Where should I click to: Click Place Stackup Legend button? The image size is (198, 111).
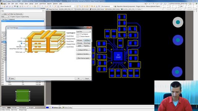click(x=83, y=58)
